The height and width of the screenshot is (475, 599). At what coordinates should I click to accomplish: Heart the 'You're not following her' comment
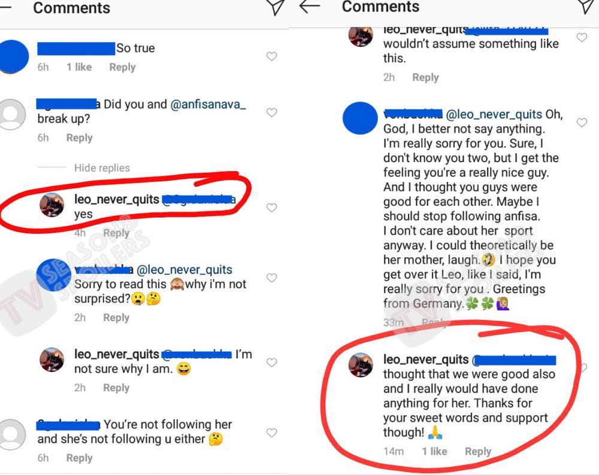click(271, 433)
